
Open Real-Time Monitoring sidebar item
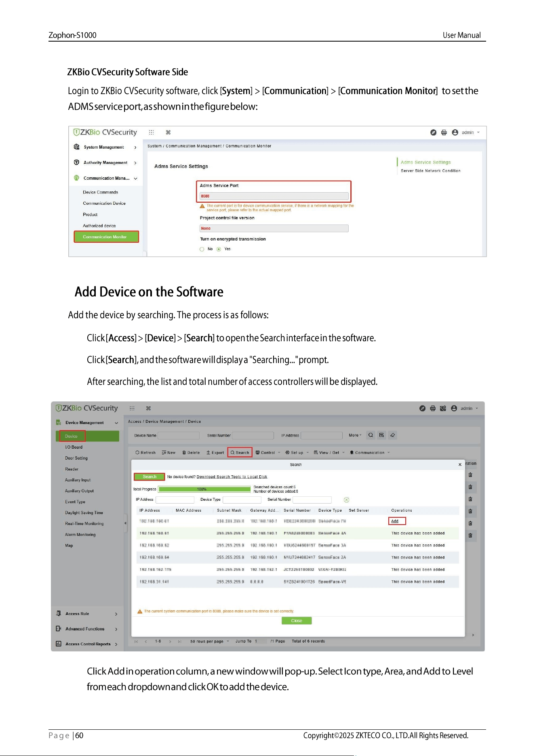point(84,524)
